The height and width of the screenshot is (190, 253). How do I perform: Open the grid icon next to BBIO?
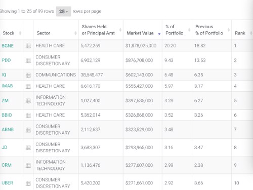(x=28, y=115)
